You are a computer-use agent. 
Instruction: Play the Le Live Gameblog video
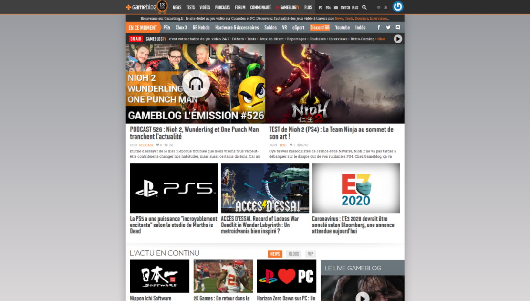[x=363, y=297]
